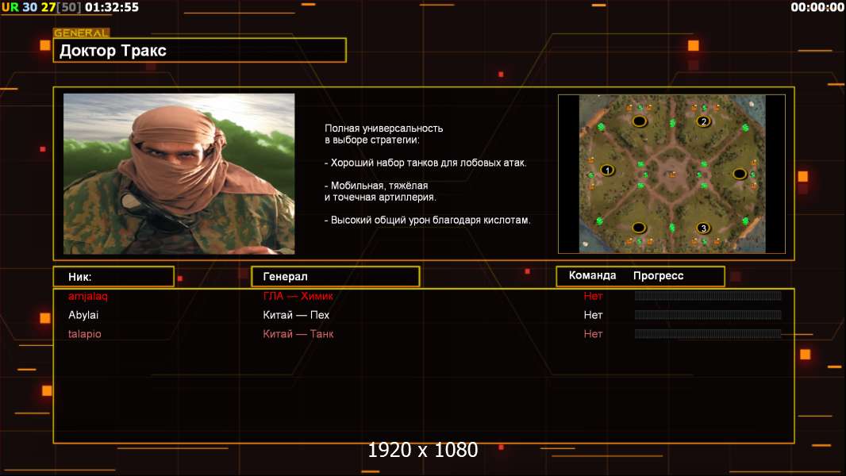The image size is (846, 476).
Task: Select player amjalaq in the list
Action: point(88,296)
